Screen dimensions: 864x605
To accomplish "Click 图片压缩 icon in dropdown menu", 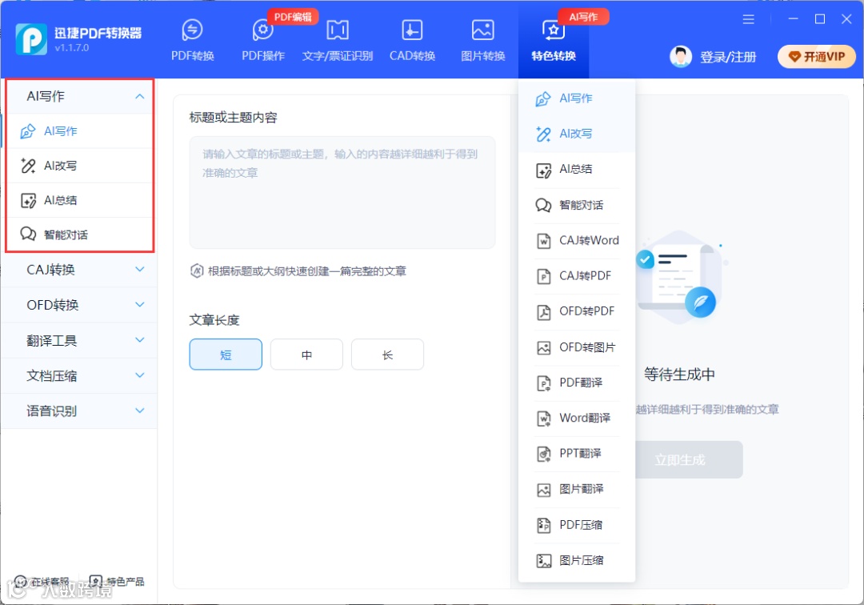I will click(x=543, y=561).
